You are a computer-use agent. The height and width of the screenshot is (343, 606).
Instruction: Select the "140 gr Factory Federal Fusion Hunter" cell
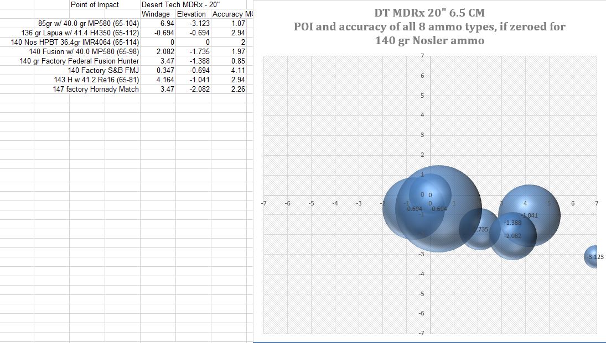(x=79, y=61)
